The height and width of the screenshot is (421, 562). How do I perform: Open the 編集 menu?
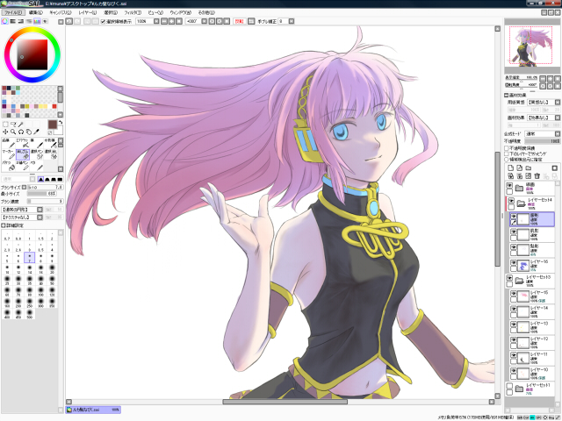[35, 12]
